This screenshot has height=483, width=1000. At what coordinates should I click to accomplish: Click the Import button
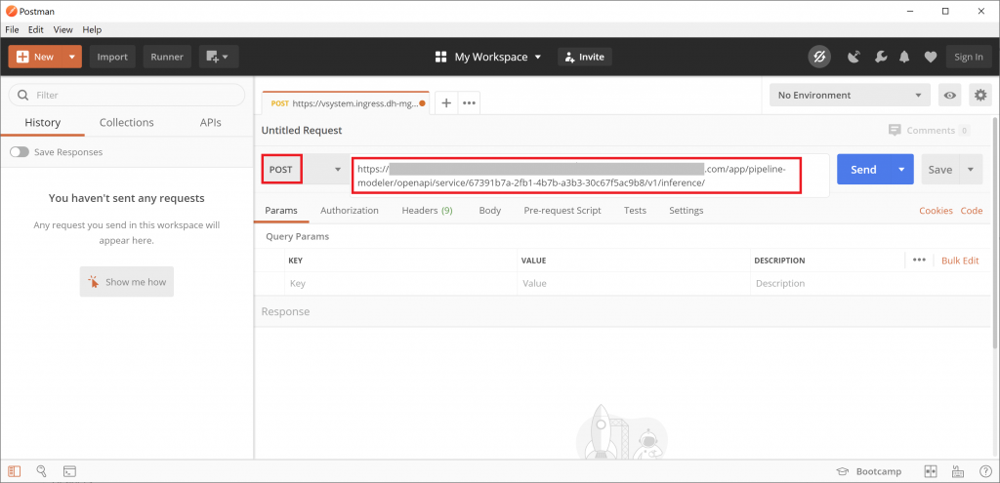click(x=112, y=57)
